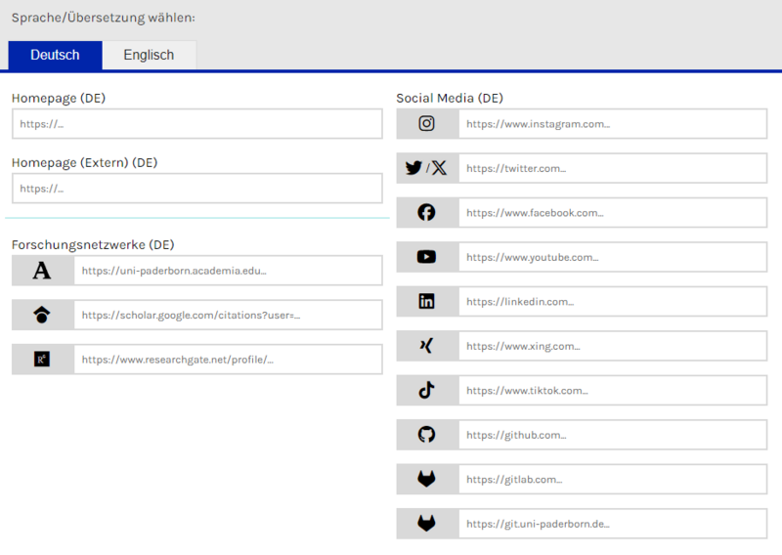Screen dimensions: 782x555
Task: Focus the git.uni-paderborn.de URL field
Action: [x=612, y=524]
